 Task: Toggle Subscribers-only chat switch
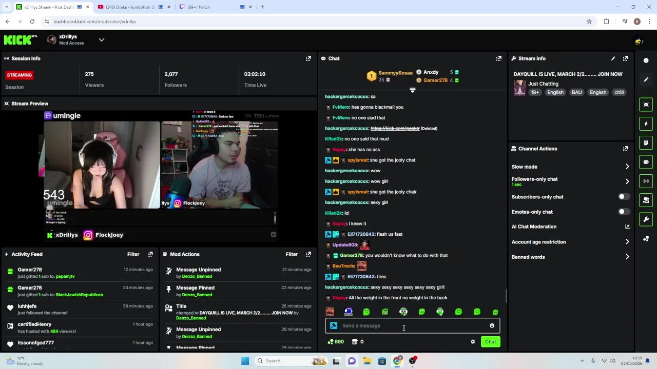coord(623,197)
